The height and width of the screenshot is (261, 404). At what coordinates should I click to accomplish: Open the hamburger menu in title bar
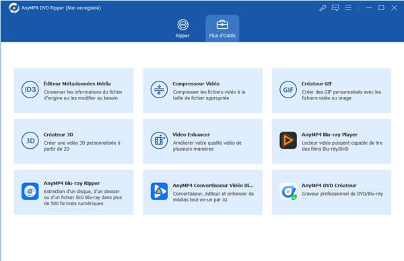348,7
